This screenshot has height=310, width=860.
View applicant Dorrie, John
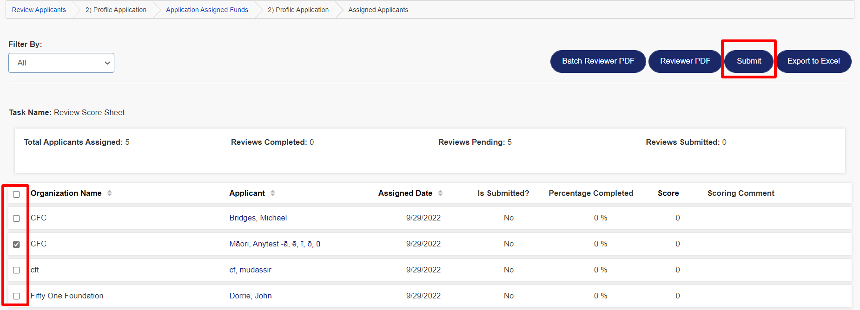point(250,296)
